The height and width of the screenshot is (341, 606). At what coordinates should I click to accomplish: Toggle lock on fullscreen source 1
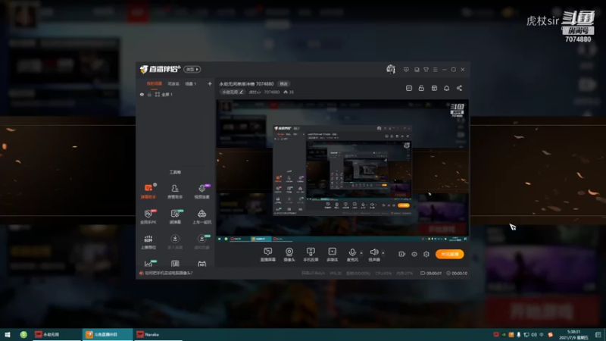click(149, 94)
